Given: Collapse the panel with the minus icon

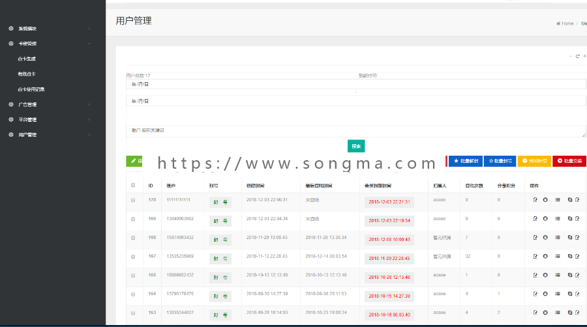Looking at the screenshot, I should click(571, 57).
